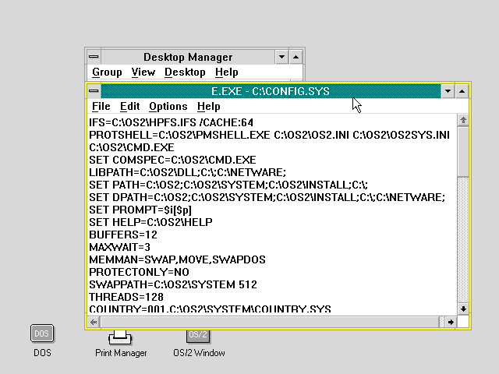Click line 'SET PROMPT=$i[$p]'
Image resolution: width=499 pixels, height=374 pixels.
click(140, 210)
